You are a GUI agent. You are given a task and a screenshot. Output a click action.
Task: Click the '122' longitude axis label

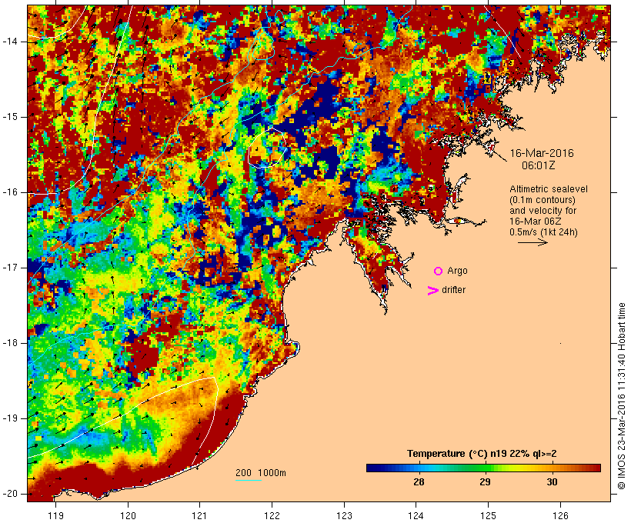coord(272,515)
